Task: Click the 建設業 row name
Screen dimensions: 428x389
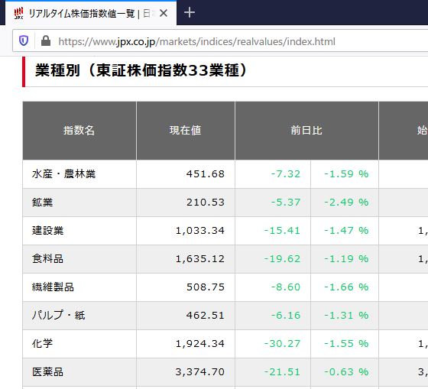Action: [x=47, y=231]
